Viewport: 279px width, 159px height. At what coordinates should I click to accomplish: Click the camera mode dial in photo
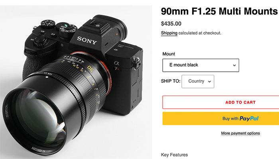(68, 30)
